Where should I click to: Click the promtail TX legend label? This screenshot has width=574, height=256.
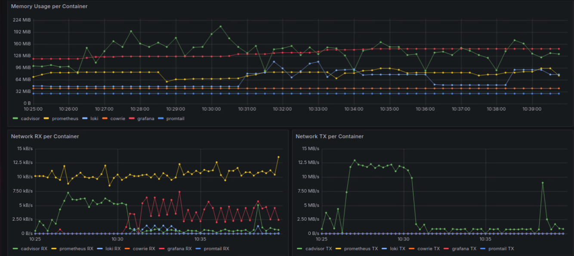(x=501, y=249)
